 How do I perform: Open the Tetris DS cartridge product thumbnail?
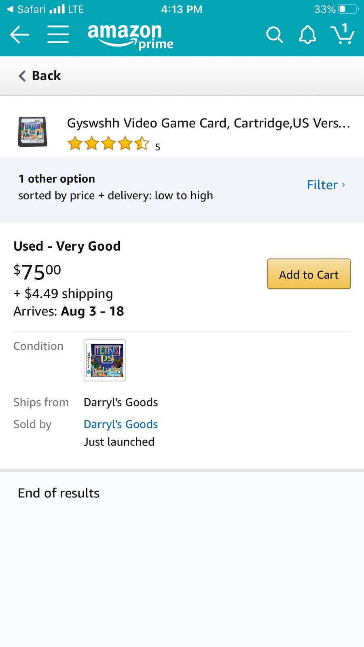tap(32, 132)
